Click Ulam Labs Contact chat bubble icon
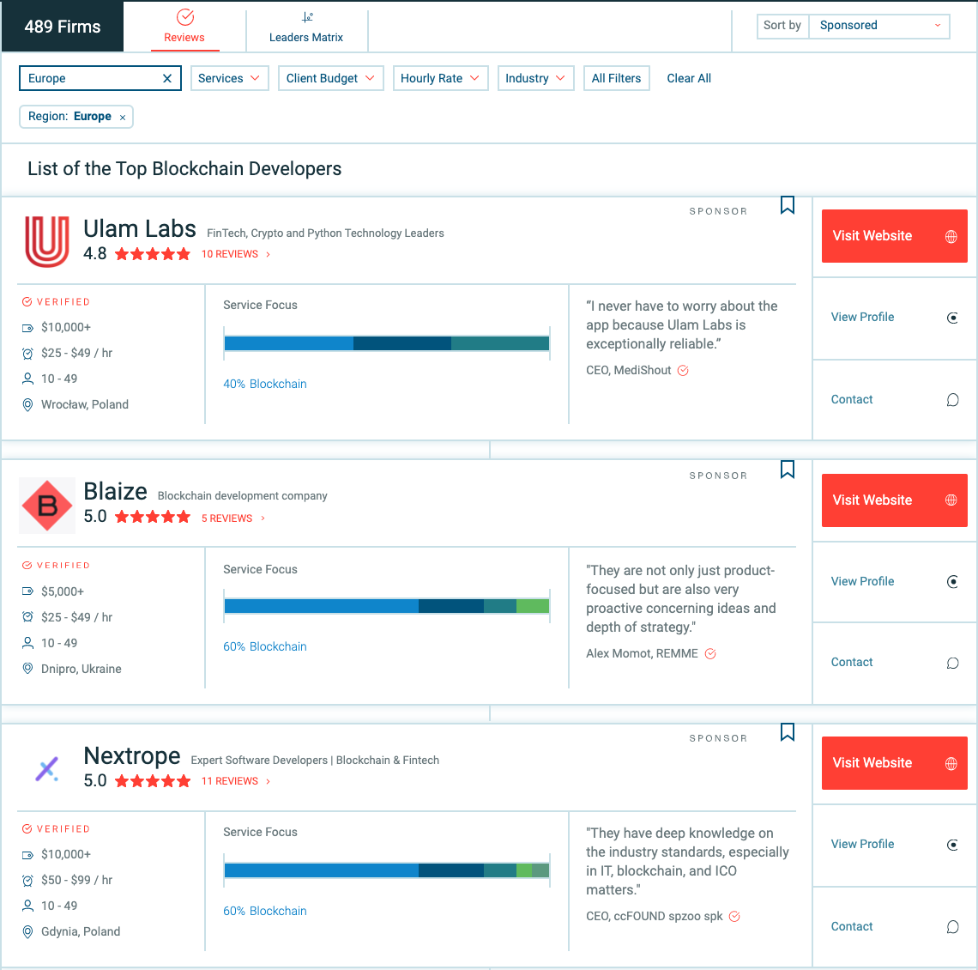The width and height of the screenshot is (978, 970). (x=952, y=400)
